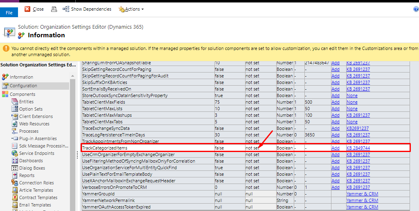Select Configuration in the sidebar

23,86
